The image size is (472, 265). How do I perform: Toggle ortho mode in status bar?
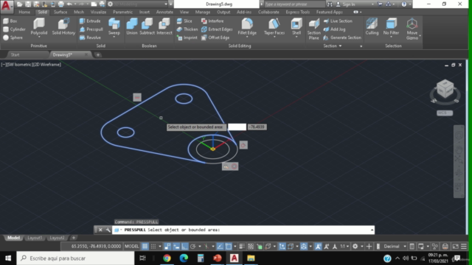coord(184,247)
